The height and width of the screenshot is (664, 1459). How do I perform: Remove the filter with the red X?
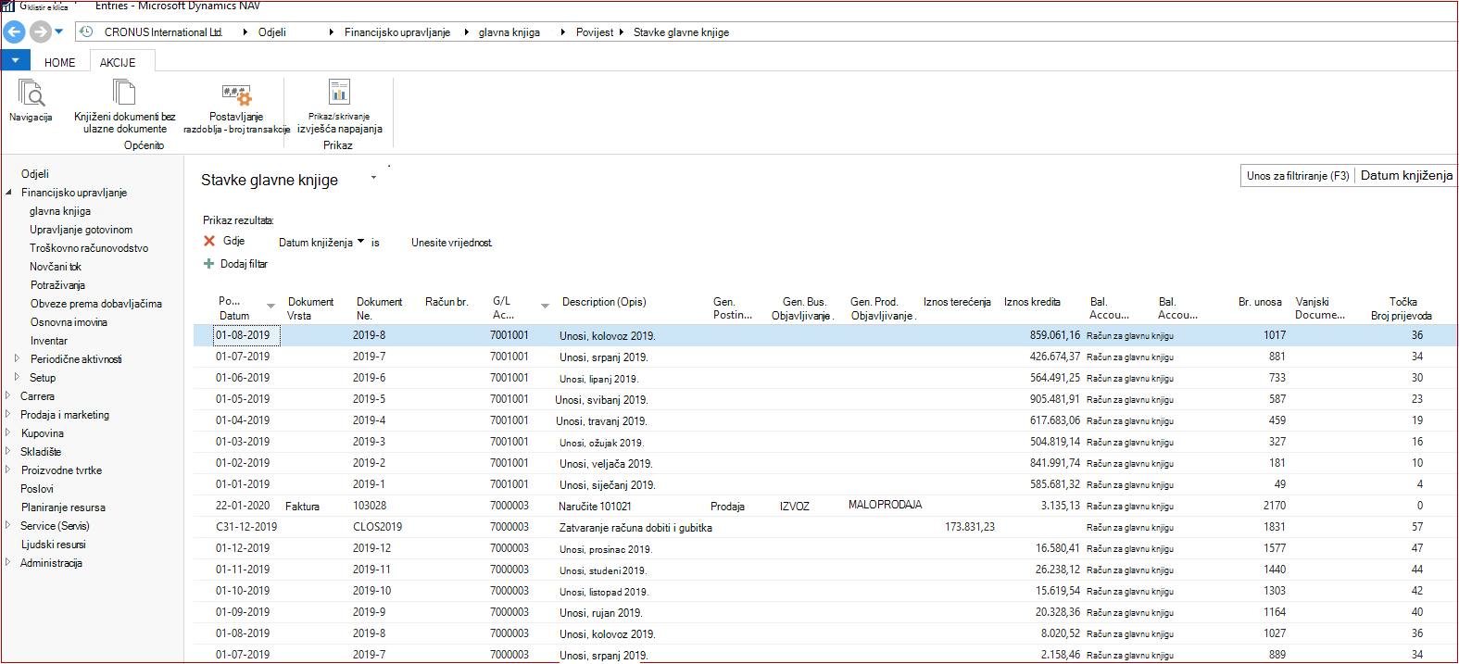[209, 241]
